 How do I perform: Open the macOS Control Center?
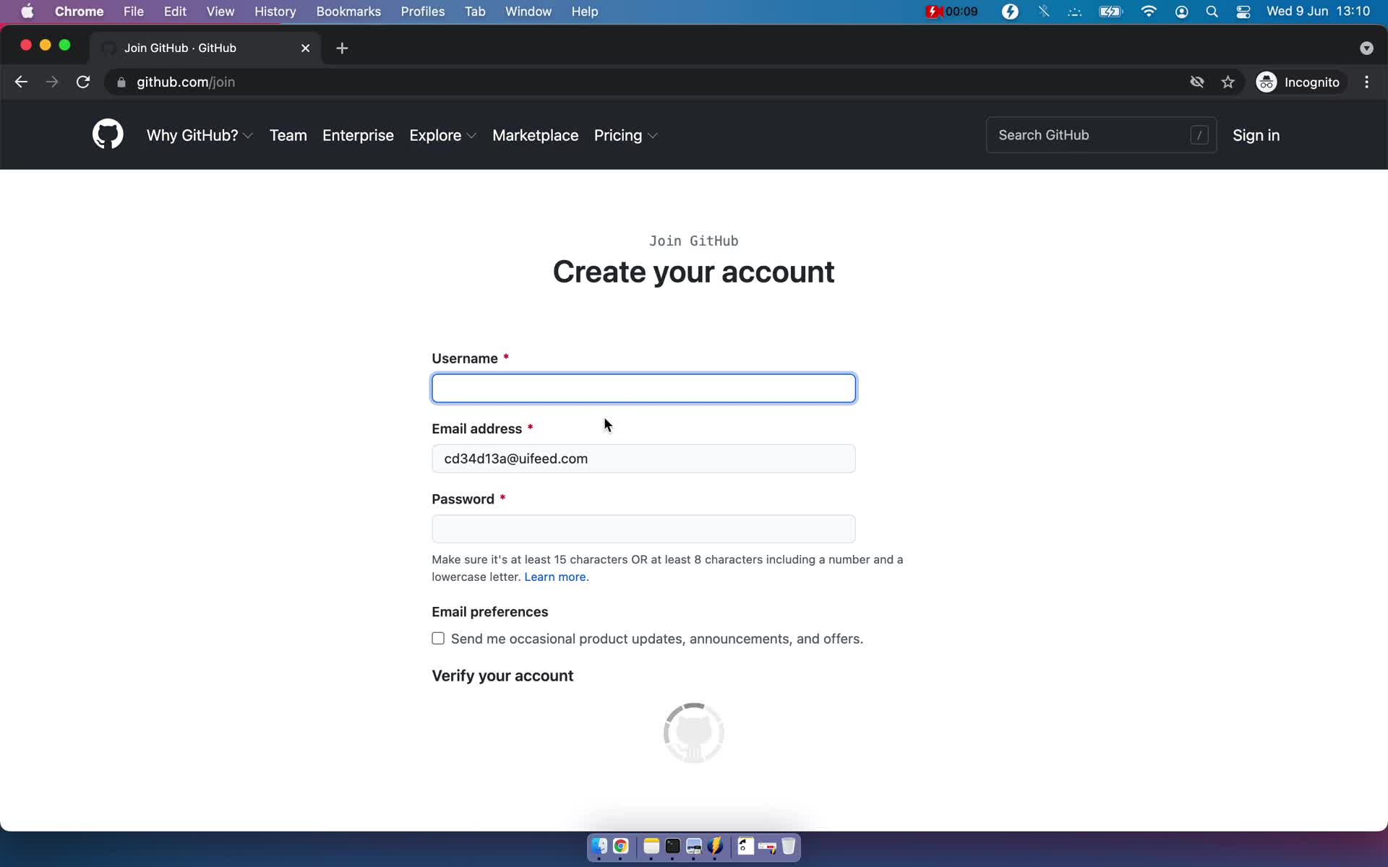point(1243,12)
